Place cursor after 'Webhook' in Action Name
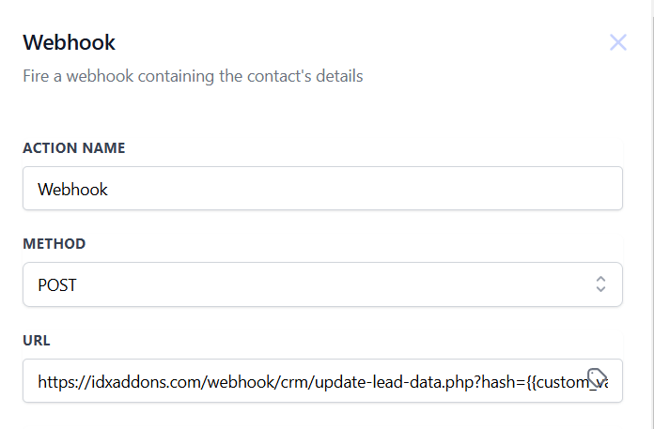This screenshot has height=429, width=654. [x=109, y=189]
